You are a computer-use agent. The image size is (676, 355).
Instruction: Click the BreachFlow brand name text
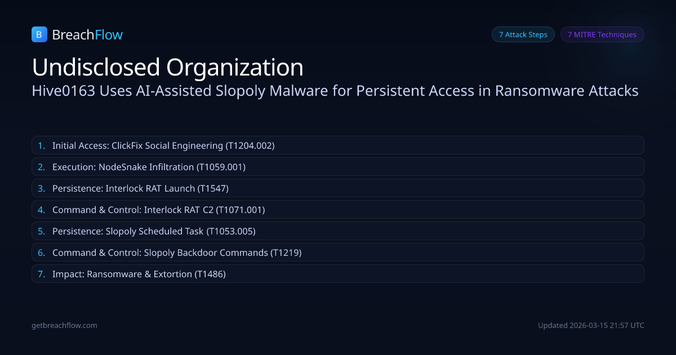(87, 35)
